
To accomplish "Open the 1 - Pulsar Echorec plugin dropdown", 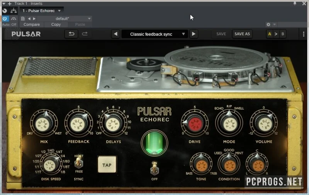I will click(41, 11).
